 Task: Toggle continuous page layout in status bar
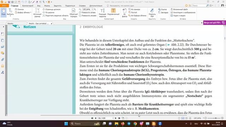[183, 118]
